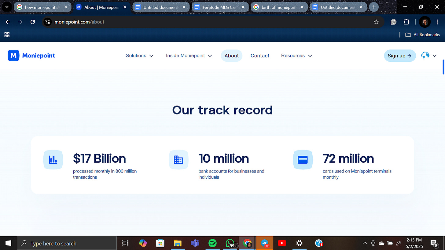
Task: Open the OneDrive cloud tray icon
Action: click(x=381, y=243)
